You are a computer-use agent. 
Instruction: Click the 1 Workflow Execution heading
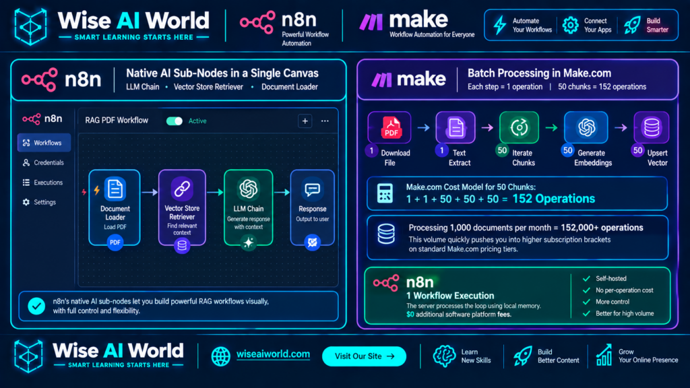point(449,296)
